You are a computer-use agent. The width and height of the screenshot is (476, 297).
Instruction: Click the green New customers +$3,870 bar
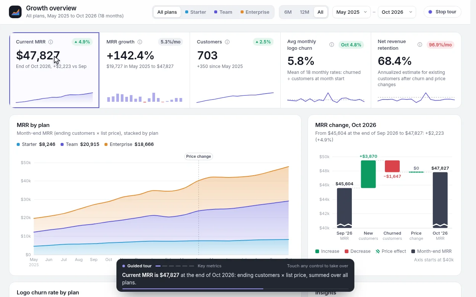368,174
